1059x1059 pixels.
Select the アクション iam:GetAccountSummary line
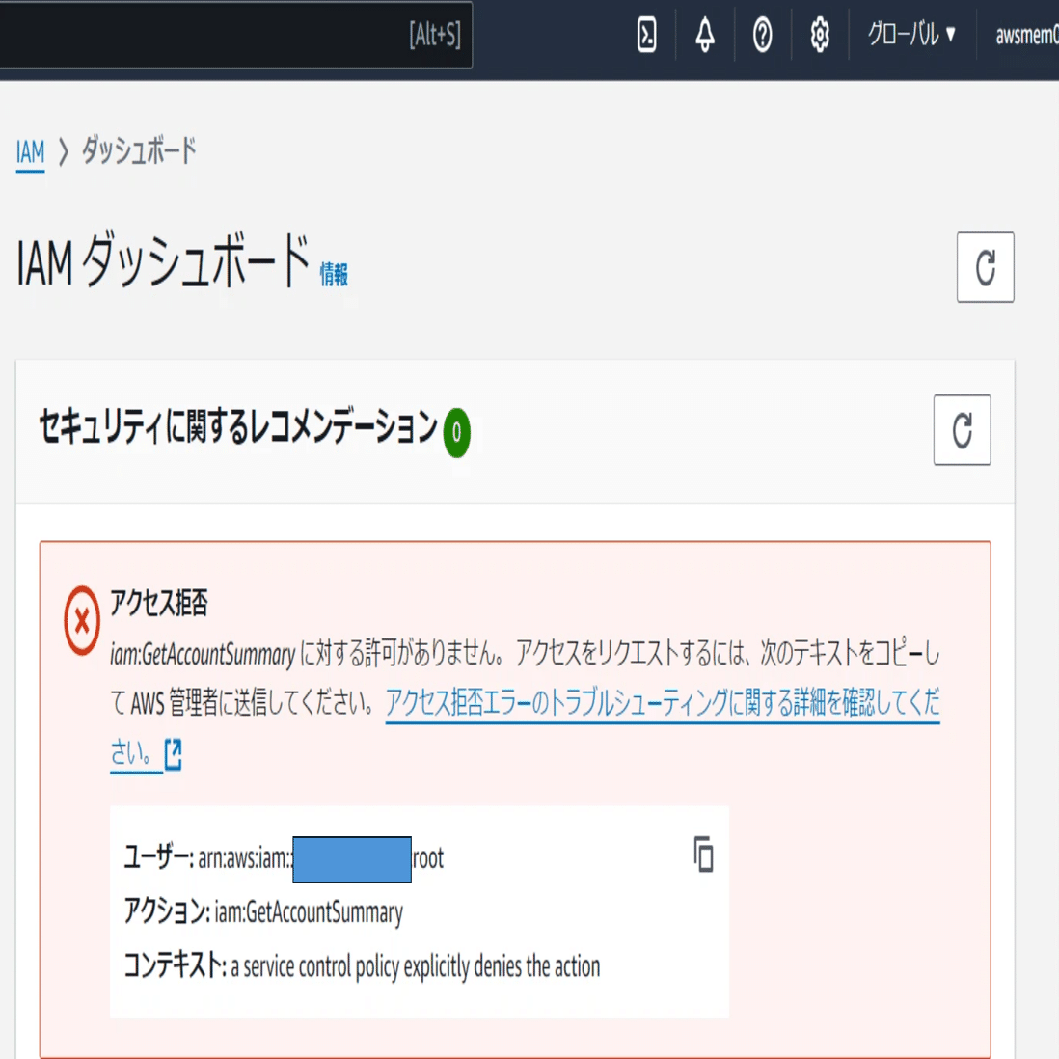tap(263, 912)
